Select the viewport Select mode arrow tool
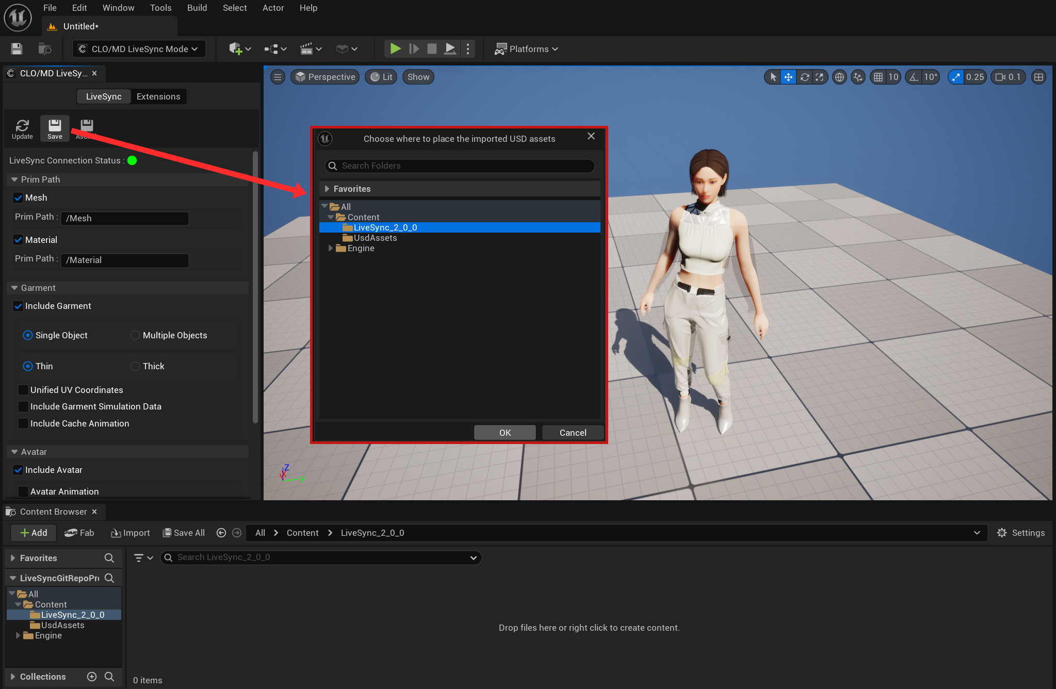 [x=773, y=77]
